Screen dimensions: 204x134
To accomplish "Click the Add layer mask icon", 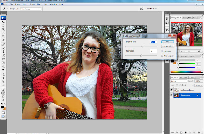I will click(x=181, y=132).
